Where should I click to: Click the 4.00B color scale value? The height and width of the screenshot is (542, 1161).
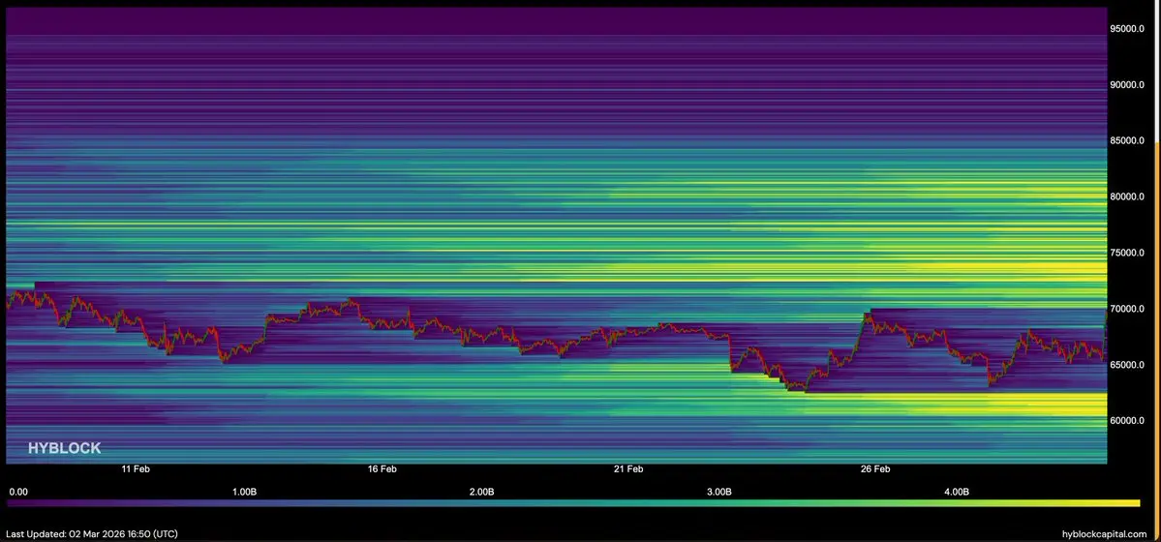pos(957,492)
